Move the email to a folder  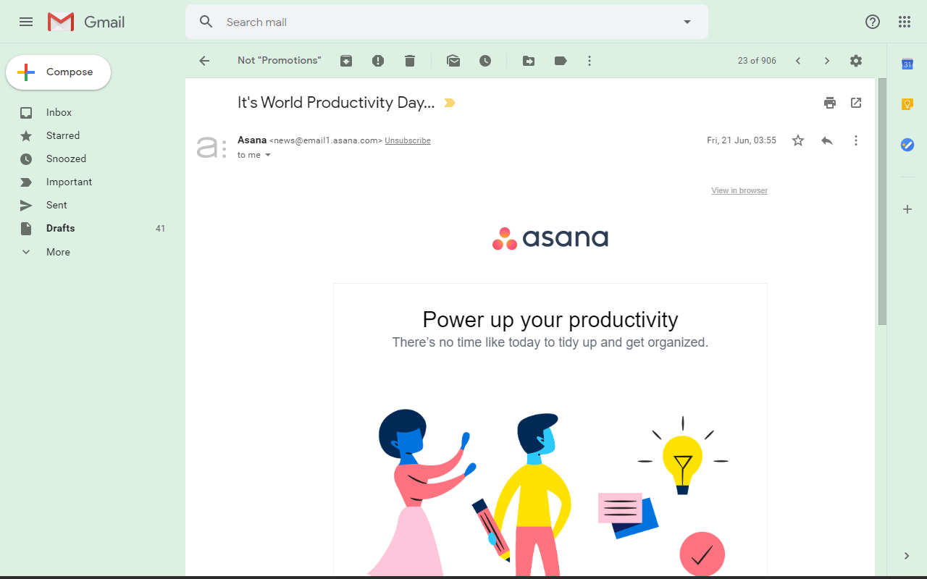[529, 61]
